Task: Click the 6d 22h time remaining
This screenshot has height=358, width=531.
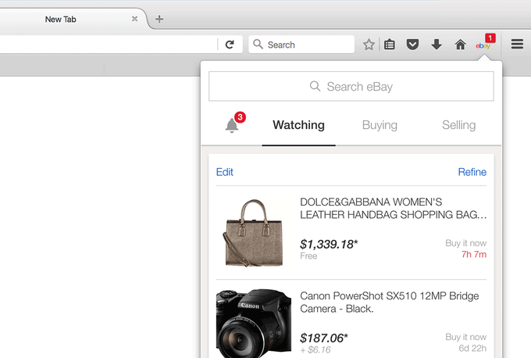Action: (472, 348)
